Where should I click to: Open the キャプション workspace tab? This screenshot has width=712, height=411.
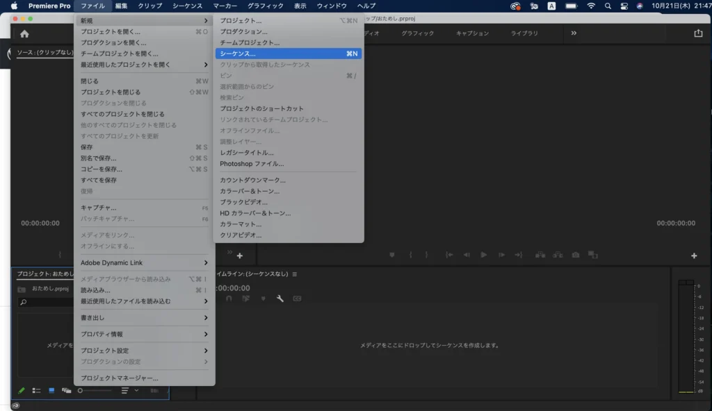pyautogui.click(x=472, y=33)
